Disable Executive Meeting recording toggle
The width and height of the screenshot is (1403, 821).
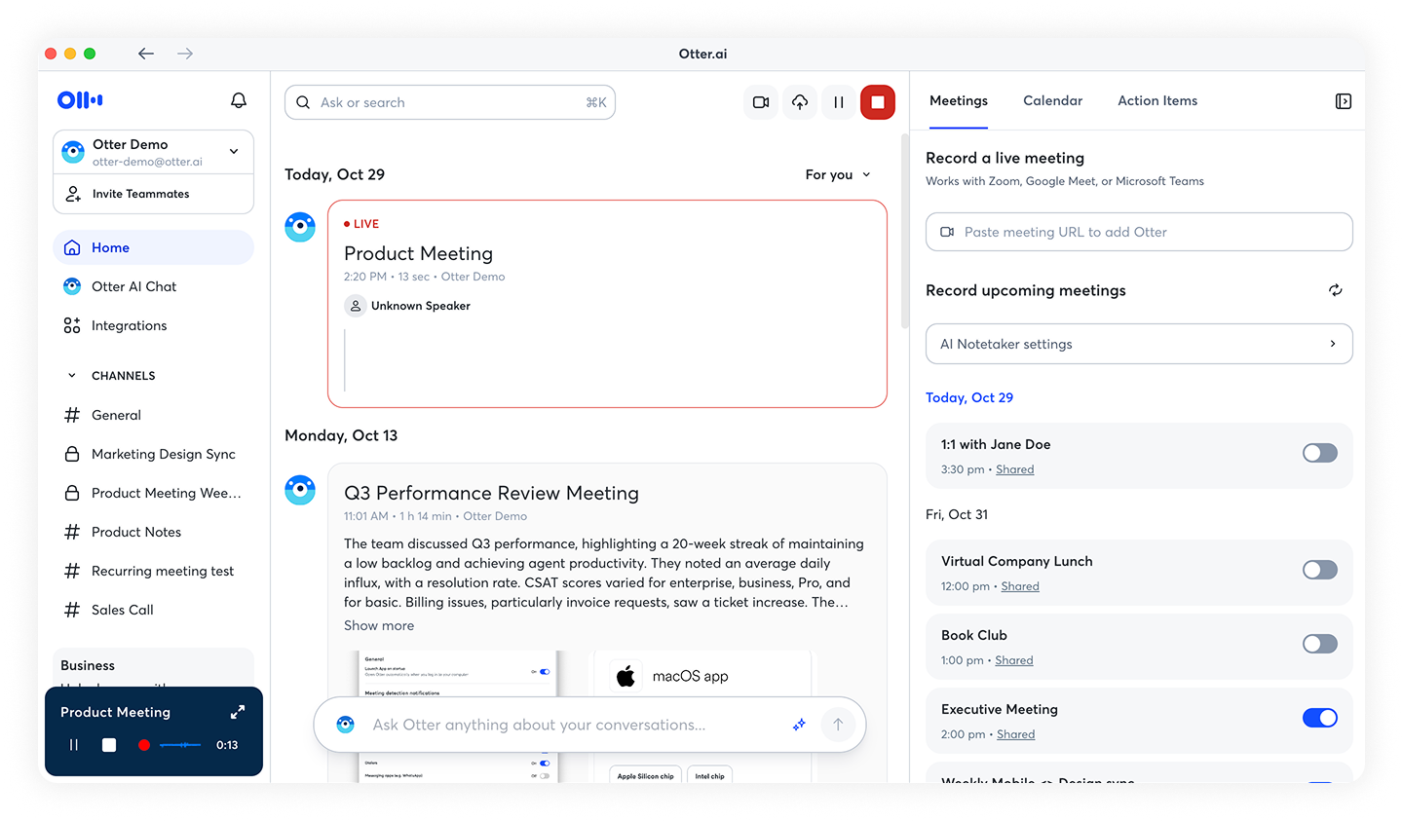click(1320, 718)
